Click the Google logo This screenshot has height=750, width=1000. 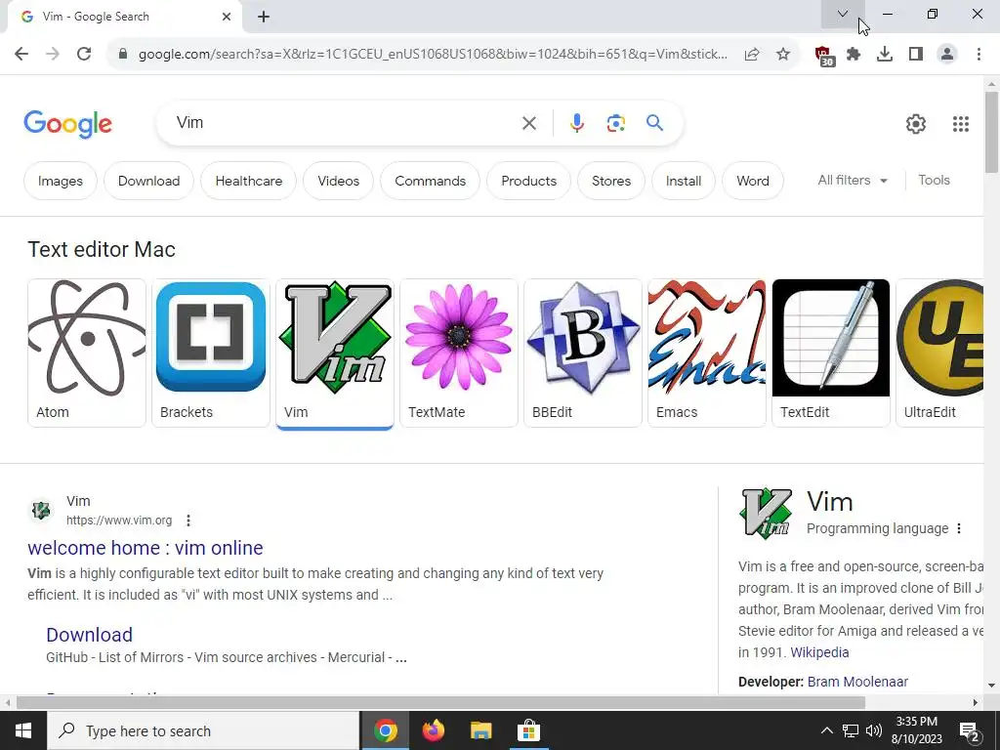tap(67, 124)
